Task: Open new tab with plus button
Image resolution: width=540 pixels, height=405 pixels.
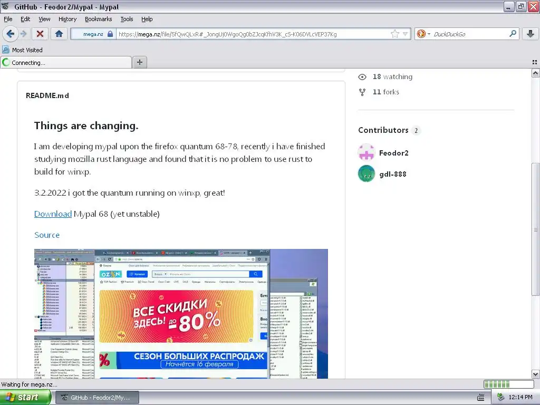Action: [139, 62]
